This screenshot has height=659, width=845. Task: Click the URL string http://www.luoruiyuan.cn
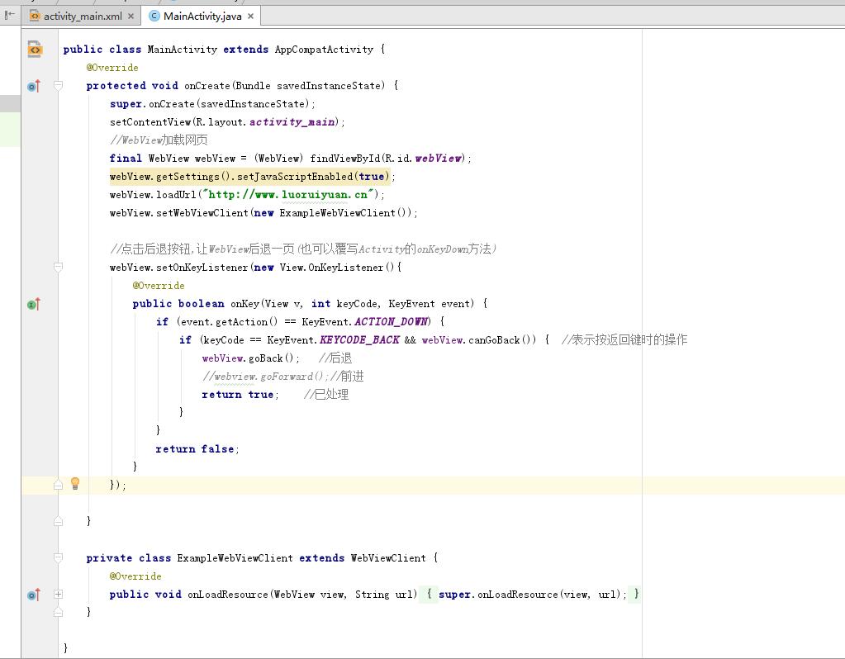(x=287, y=195)
